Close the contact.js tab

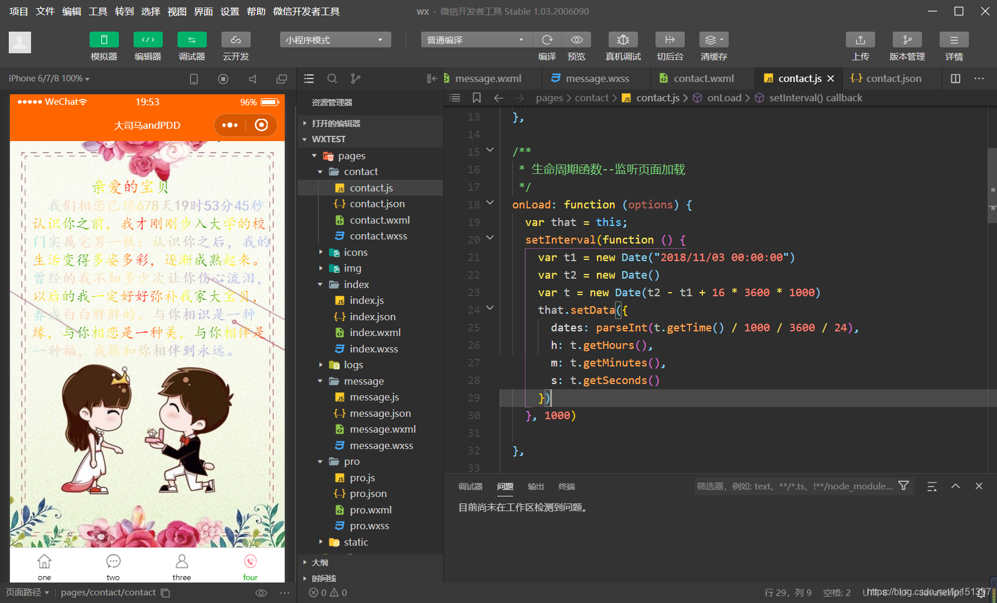pos(831,78)
